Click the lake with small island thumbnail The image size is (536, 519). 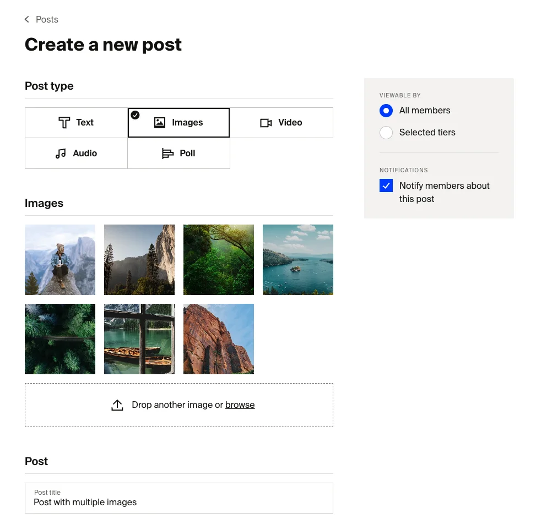(x=298, y=259)
